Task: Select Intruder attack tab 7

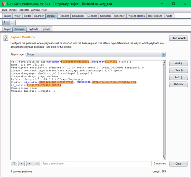Action: click(4, 22)
